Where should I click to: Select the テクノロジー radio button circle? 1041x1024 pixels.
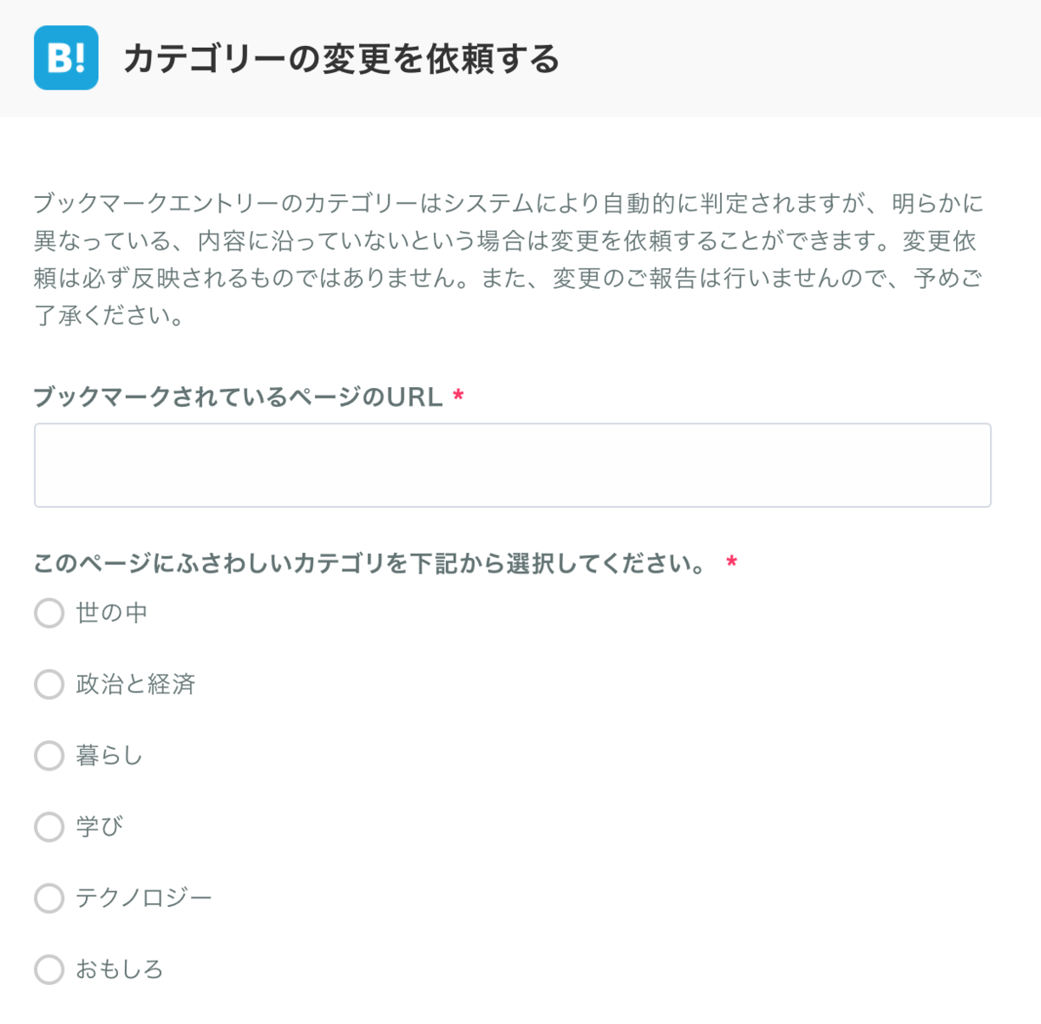pyautogui.click(x=49, y=897)
